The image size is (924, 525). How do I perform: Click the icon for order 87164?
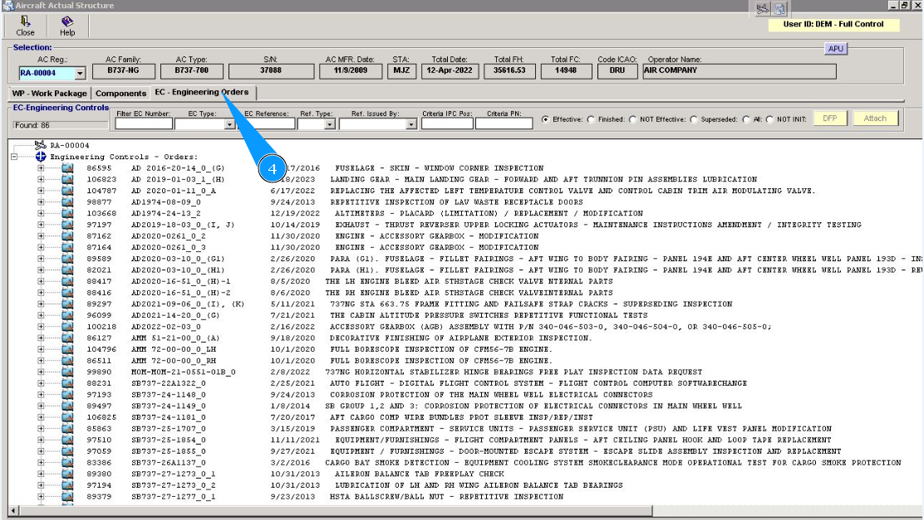(x=67, y=247)
